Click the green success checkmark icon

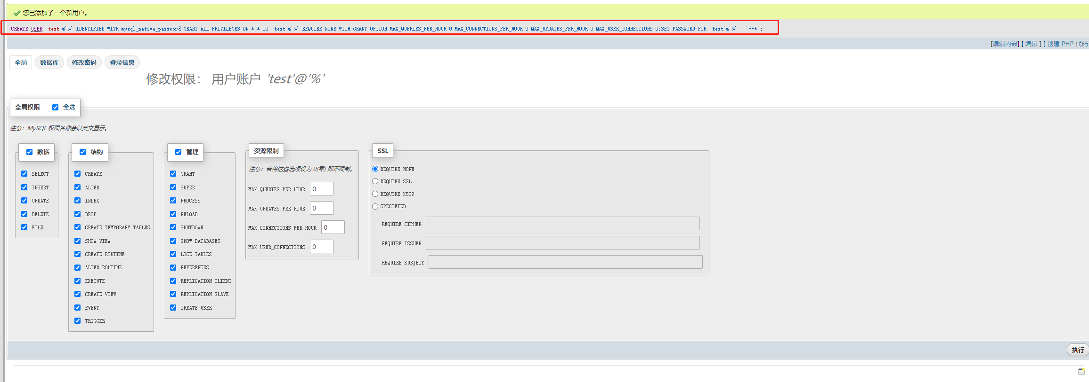click(x=17, y=13)
